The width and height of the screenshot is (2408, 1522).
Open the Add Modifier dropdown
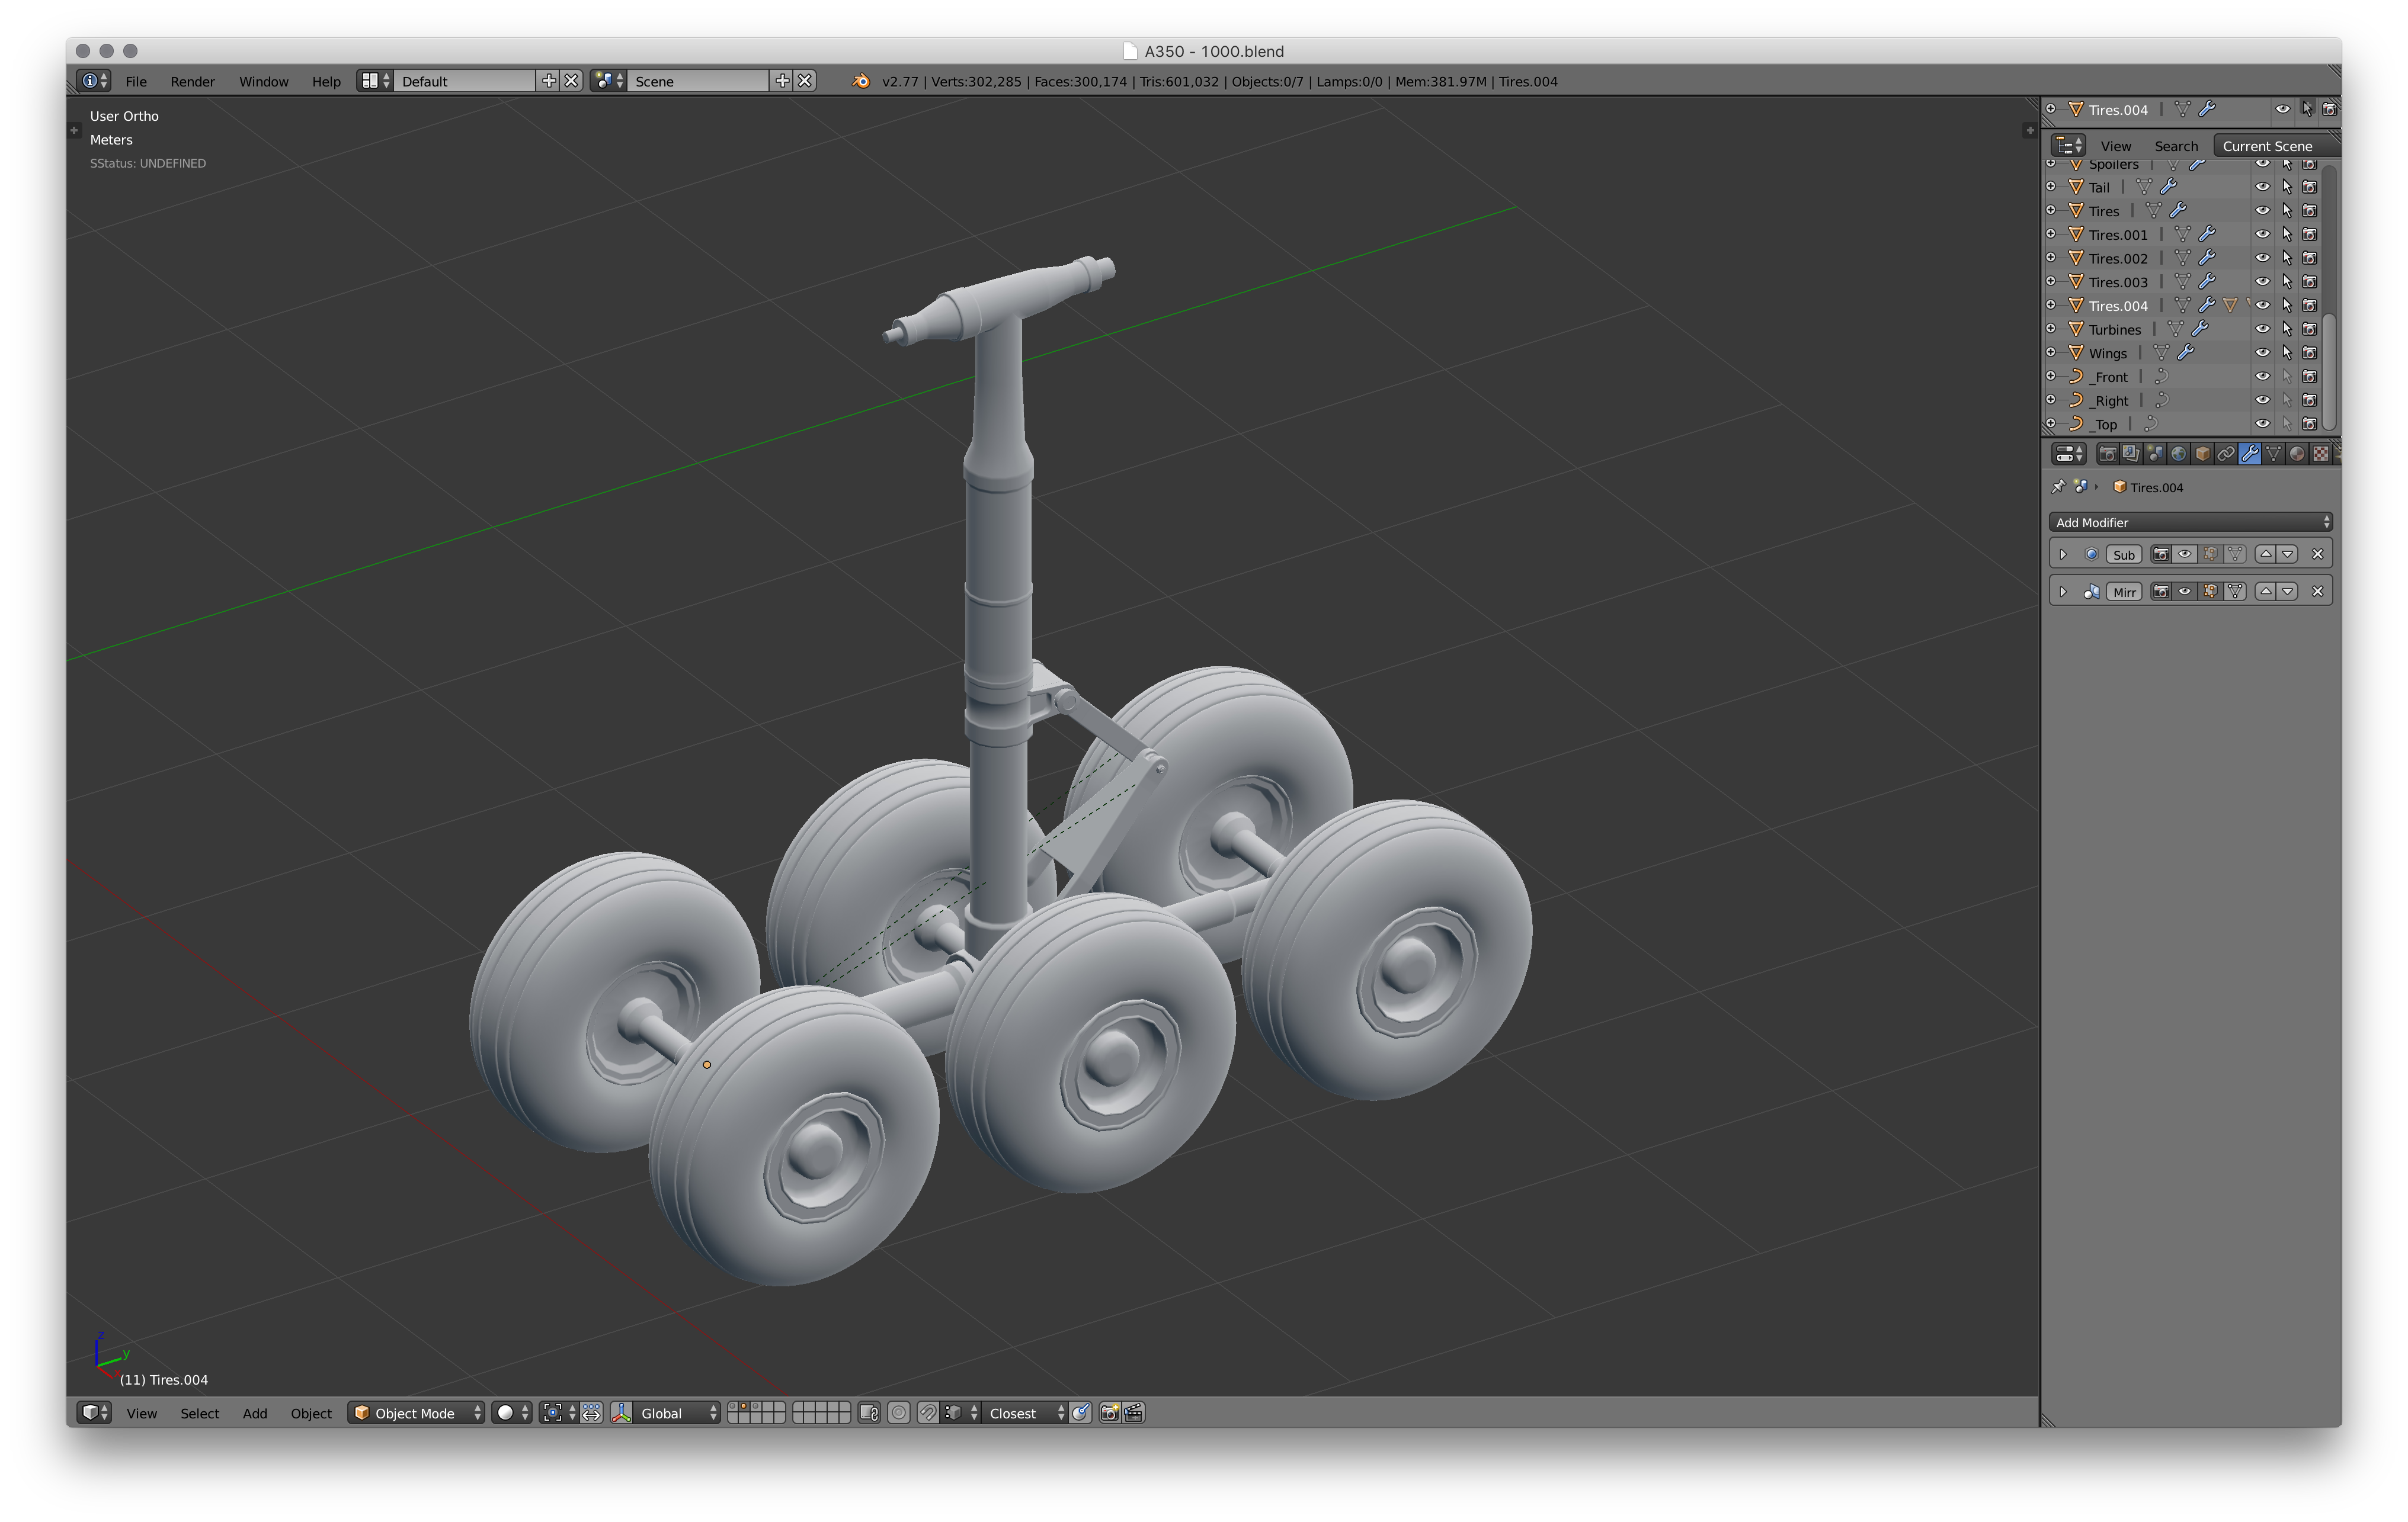(x=2190, y=523)
